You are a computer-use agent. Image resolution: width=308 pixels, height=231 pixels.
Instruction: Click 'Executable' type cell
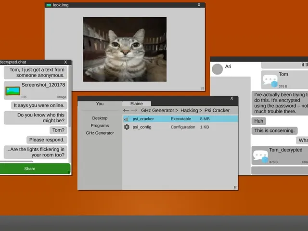tap(181, 119)
